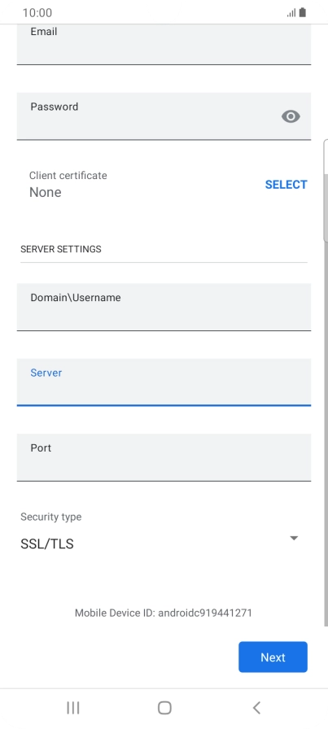
Task: Tap the 10:00 status bar clock
Action: (37, 12)
